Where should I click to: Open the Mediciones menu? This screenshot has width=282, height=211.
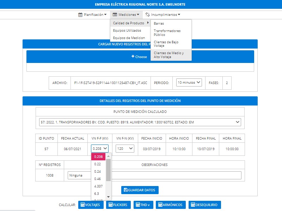pyautogui.click(x=126, y=15)
